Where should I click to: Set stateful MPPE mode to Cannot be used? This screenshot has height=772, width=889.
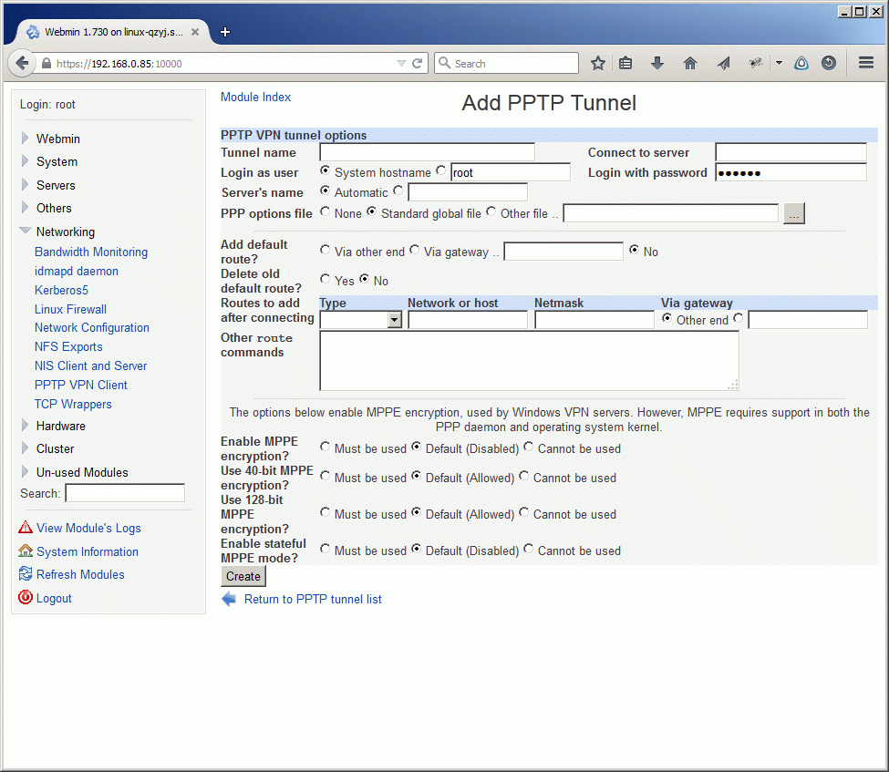click(529, 549)
